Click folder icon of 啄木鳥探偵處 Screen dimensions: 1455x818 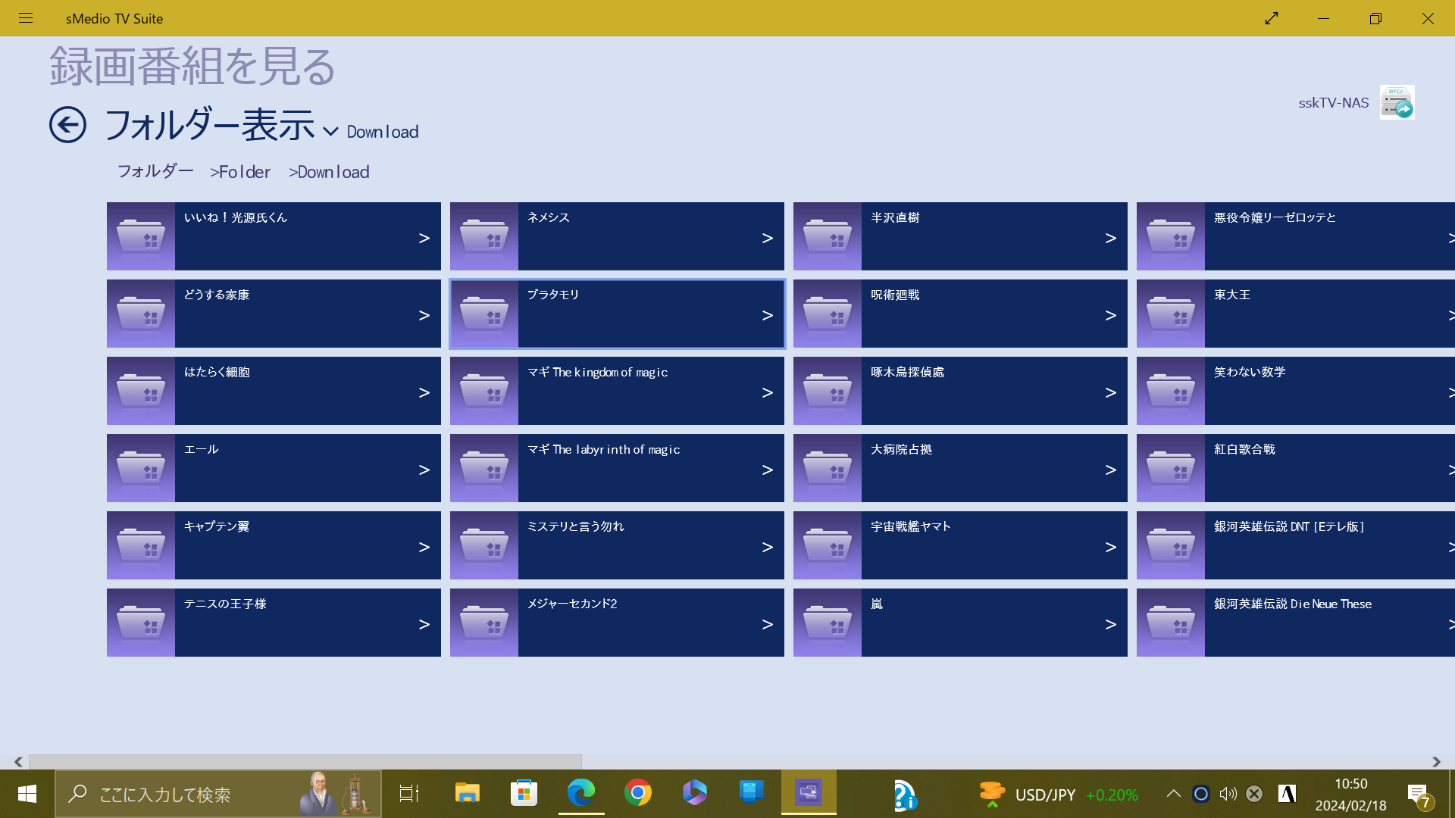pos(828,391)
